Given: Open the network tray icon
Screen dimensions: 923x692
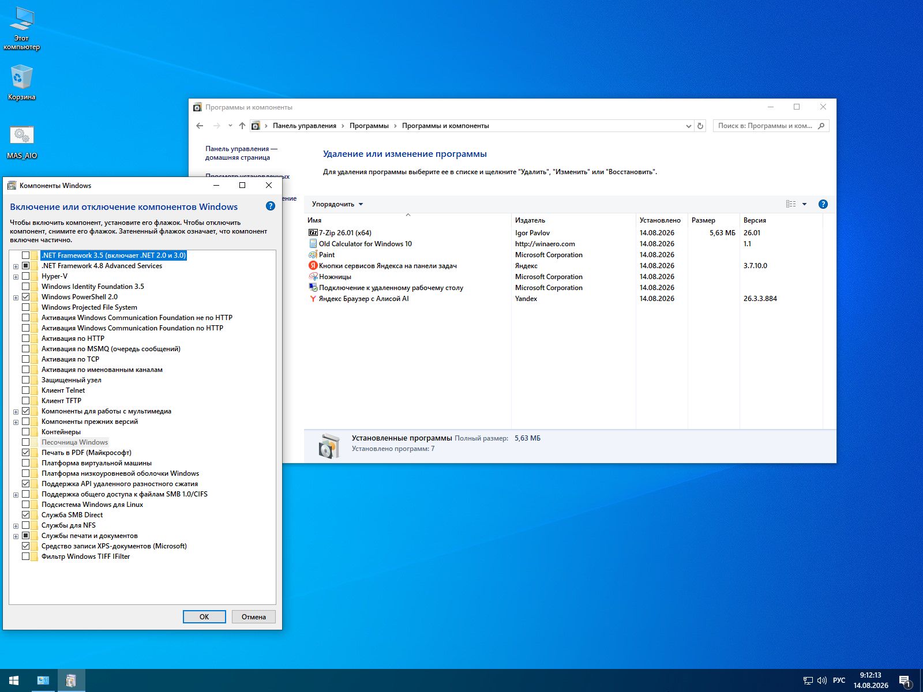Looking at the screenshot, I should click(x=808, y=680).
